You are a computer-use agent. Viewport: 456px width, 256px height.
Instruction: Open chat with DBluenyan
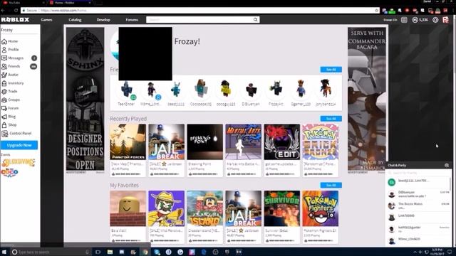click(418, 194)
